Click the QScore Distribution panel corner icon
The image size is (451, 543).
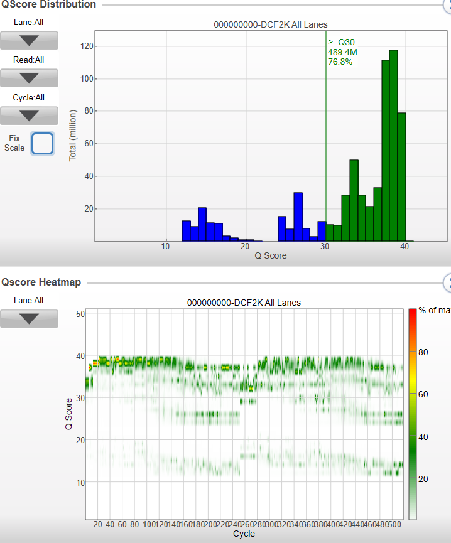(x=447, y=5)
